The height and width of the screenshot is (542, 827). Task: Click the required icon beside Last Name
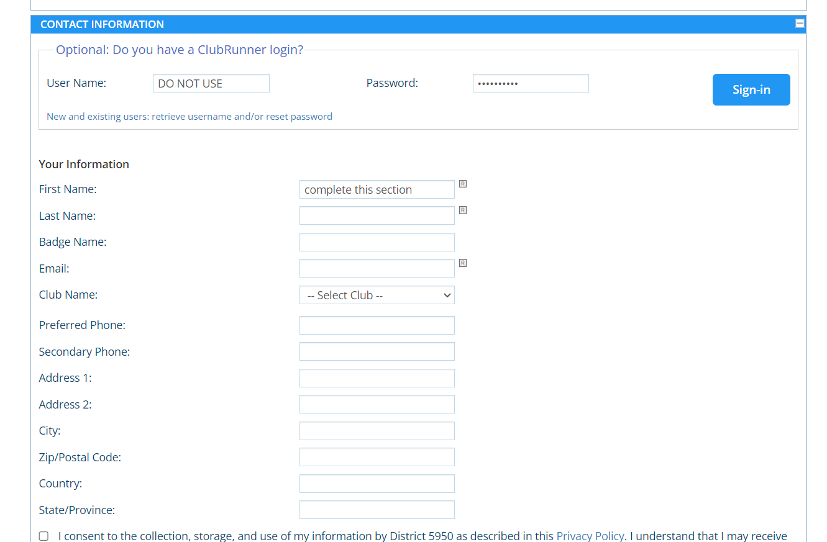pos(463,210)
